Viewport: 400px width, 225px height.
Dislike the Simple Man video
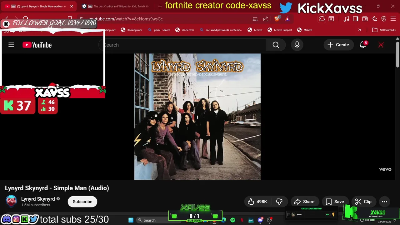point(279,202)
